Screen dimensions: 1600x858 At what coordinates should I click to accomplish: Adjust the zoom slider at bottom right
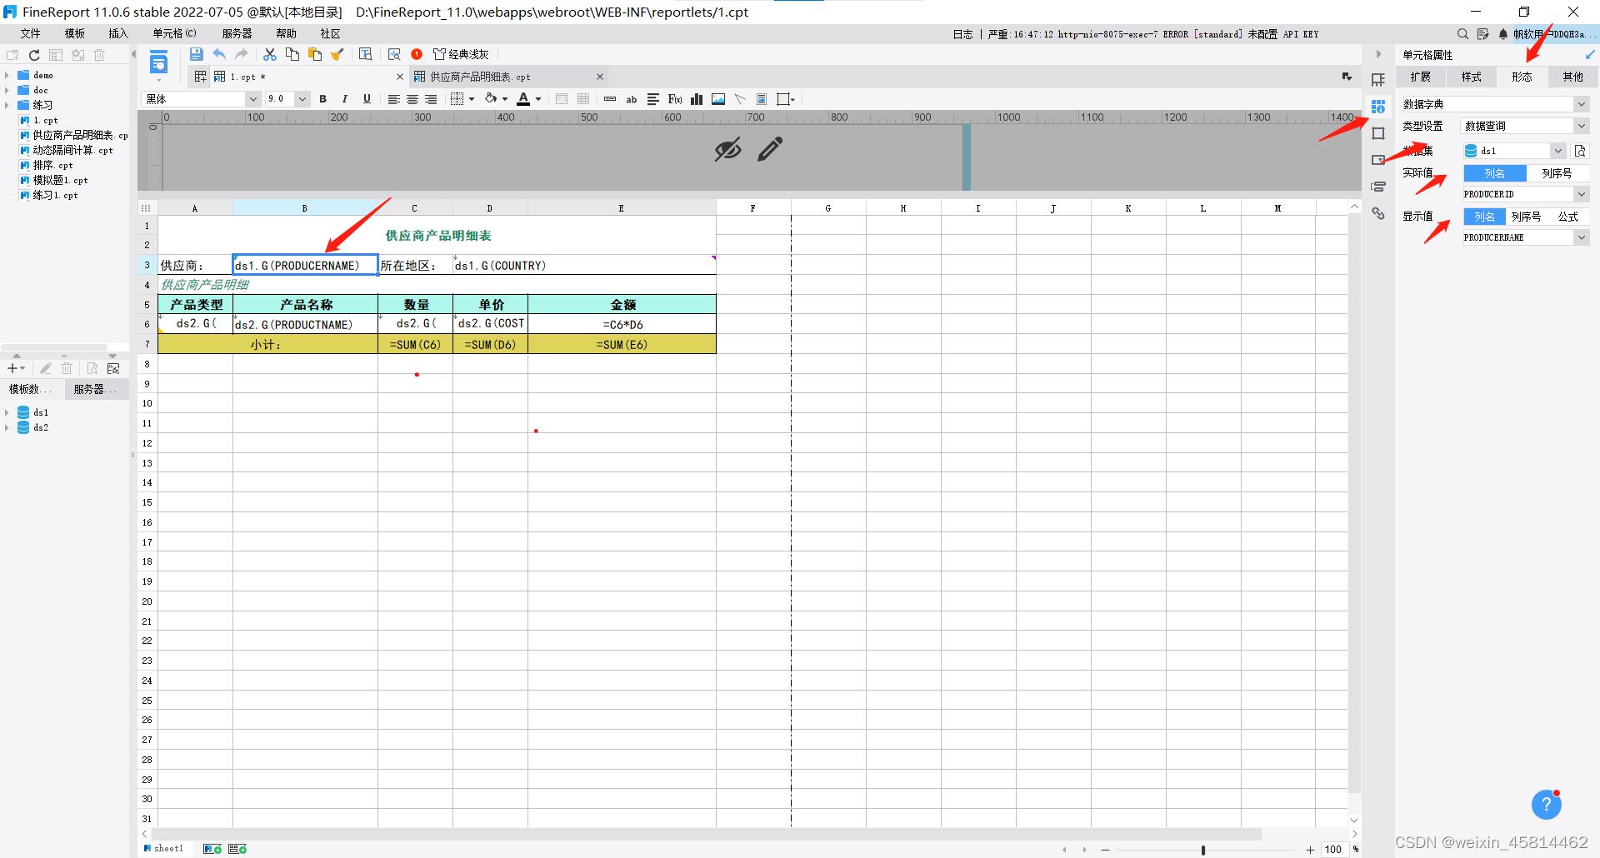tap(1203, 850)
